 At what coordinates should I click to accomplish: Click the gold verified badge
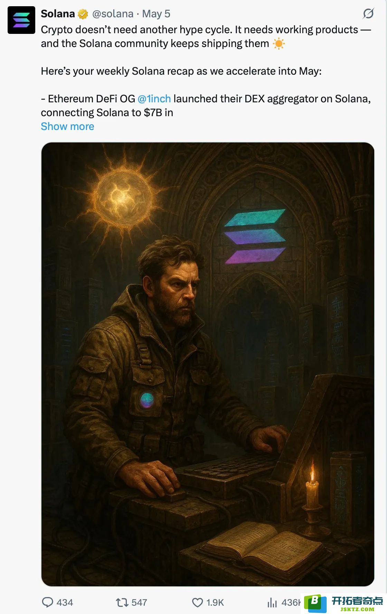(x=83, y=14)
